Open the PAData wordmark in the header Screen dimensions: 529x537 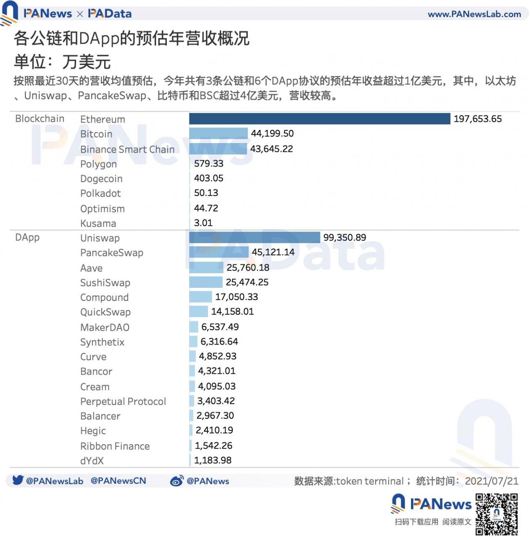pos(110,13)
